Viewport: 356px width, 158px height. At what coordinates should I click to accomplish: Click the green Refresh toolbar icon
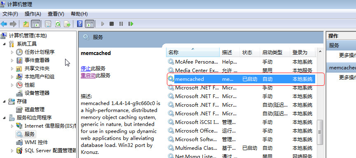[x=58, y=24]
